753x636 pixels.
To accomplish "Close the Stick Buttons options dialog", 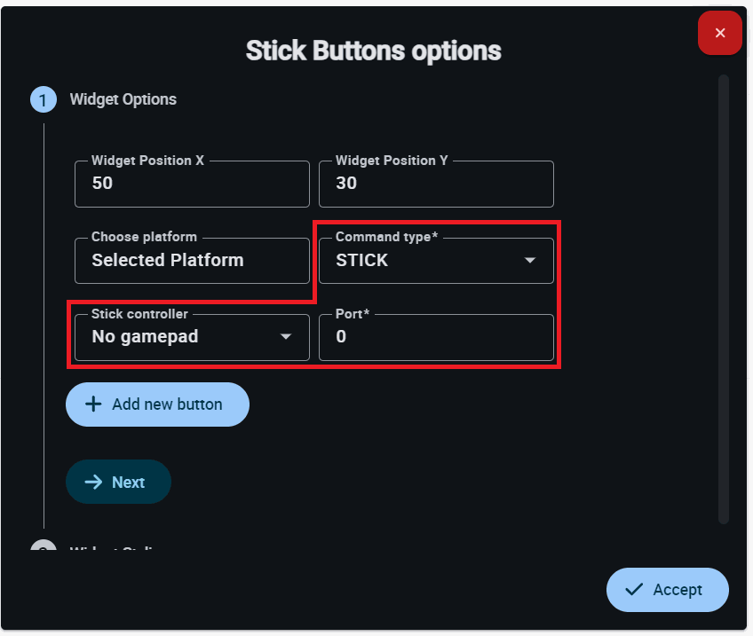I will pyautogui.click(x=719, y=34).
